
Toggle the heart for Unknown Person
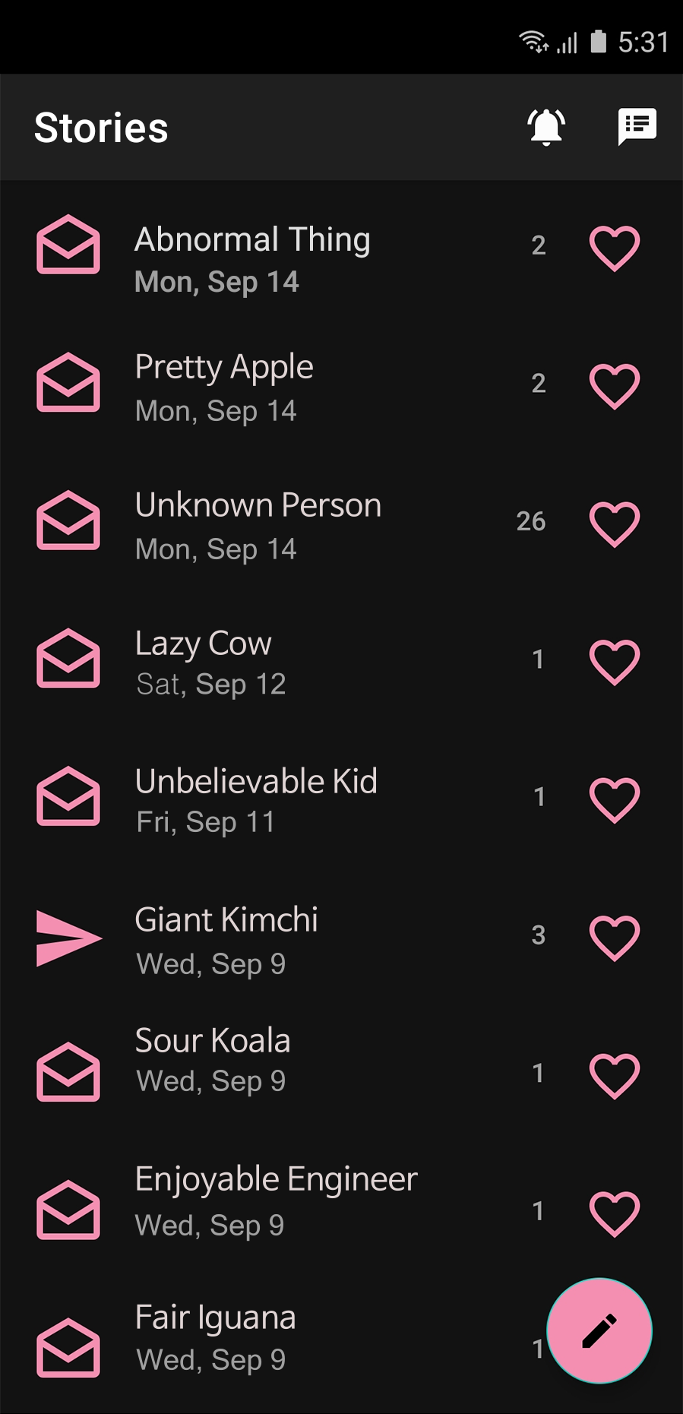[x=615, y=524]
